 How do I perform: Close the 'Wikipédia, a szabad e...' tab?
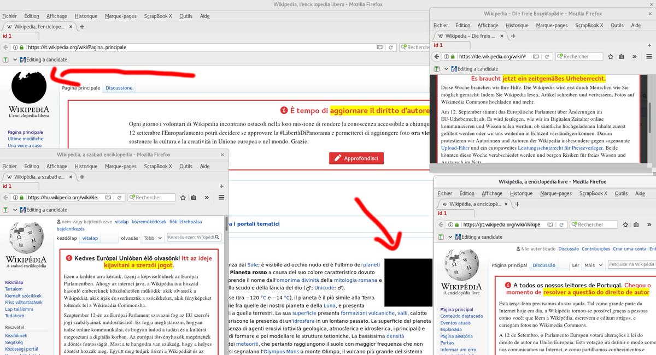pos(71,177)
